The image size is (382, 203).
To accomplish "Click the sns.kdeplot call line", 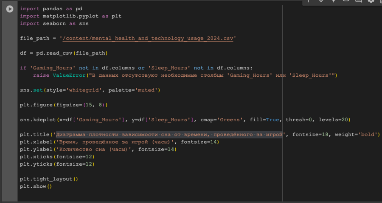I will coord(185,120).
